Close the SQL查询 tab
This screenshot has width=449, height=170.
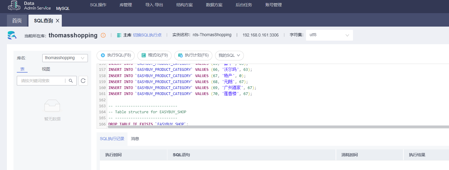point(58,21)
